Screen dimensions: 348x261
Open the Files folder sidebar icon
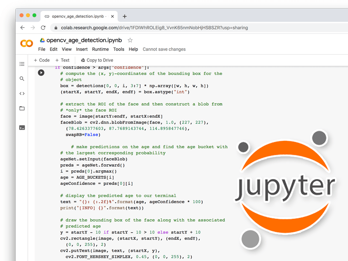pos(22,108)
